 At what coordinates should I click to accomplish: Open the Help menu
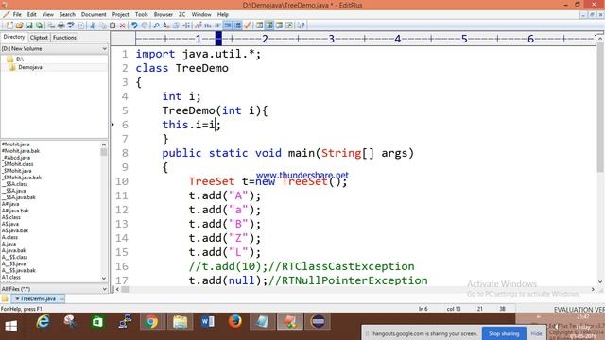[x=223, y=15]
